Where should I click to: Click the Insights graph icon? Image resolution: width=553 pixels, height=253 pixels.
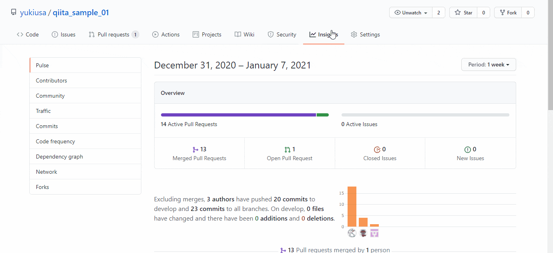coord(313,34)
